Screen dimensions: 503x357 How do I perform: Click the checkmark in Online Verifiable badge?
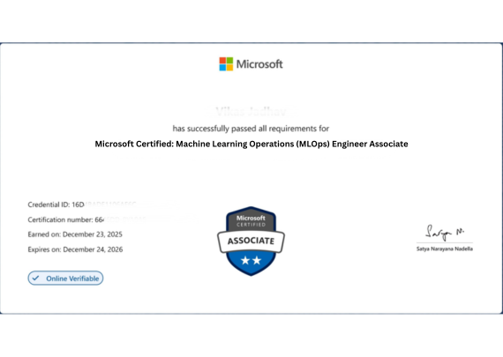(x=35, y=278)
